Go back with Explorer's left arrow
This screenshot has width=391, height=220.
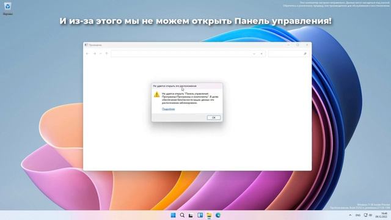(87, 54)
